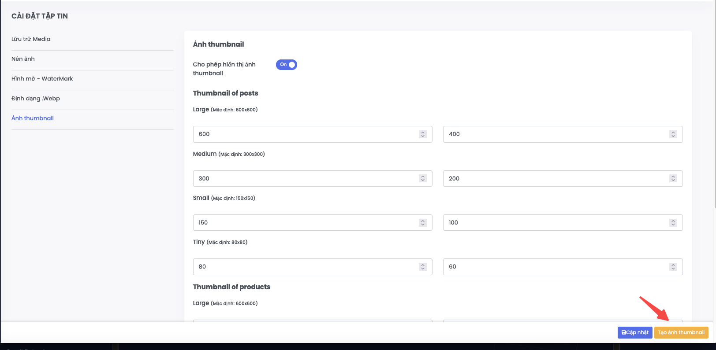Click the posts Large height field 400
The width and height of the screenshot is (716, 350).
[x=563, y=134]
